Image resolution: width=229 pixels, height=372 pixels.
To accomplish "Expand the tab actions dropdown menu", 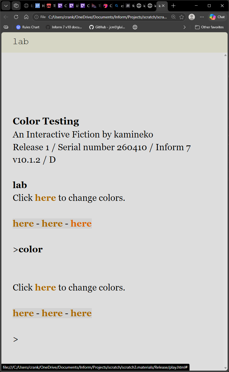I will [x=6, y=6].
